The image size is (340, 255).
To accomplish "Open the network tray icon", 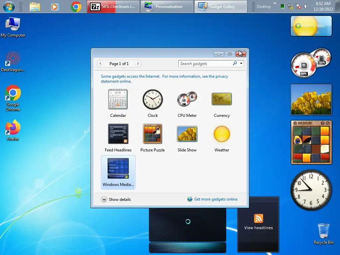I will (x=290, y=7).
